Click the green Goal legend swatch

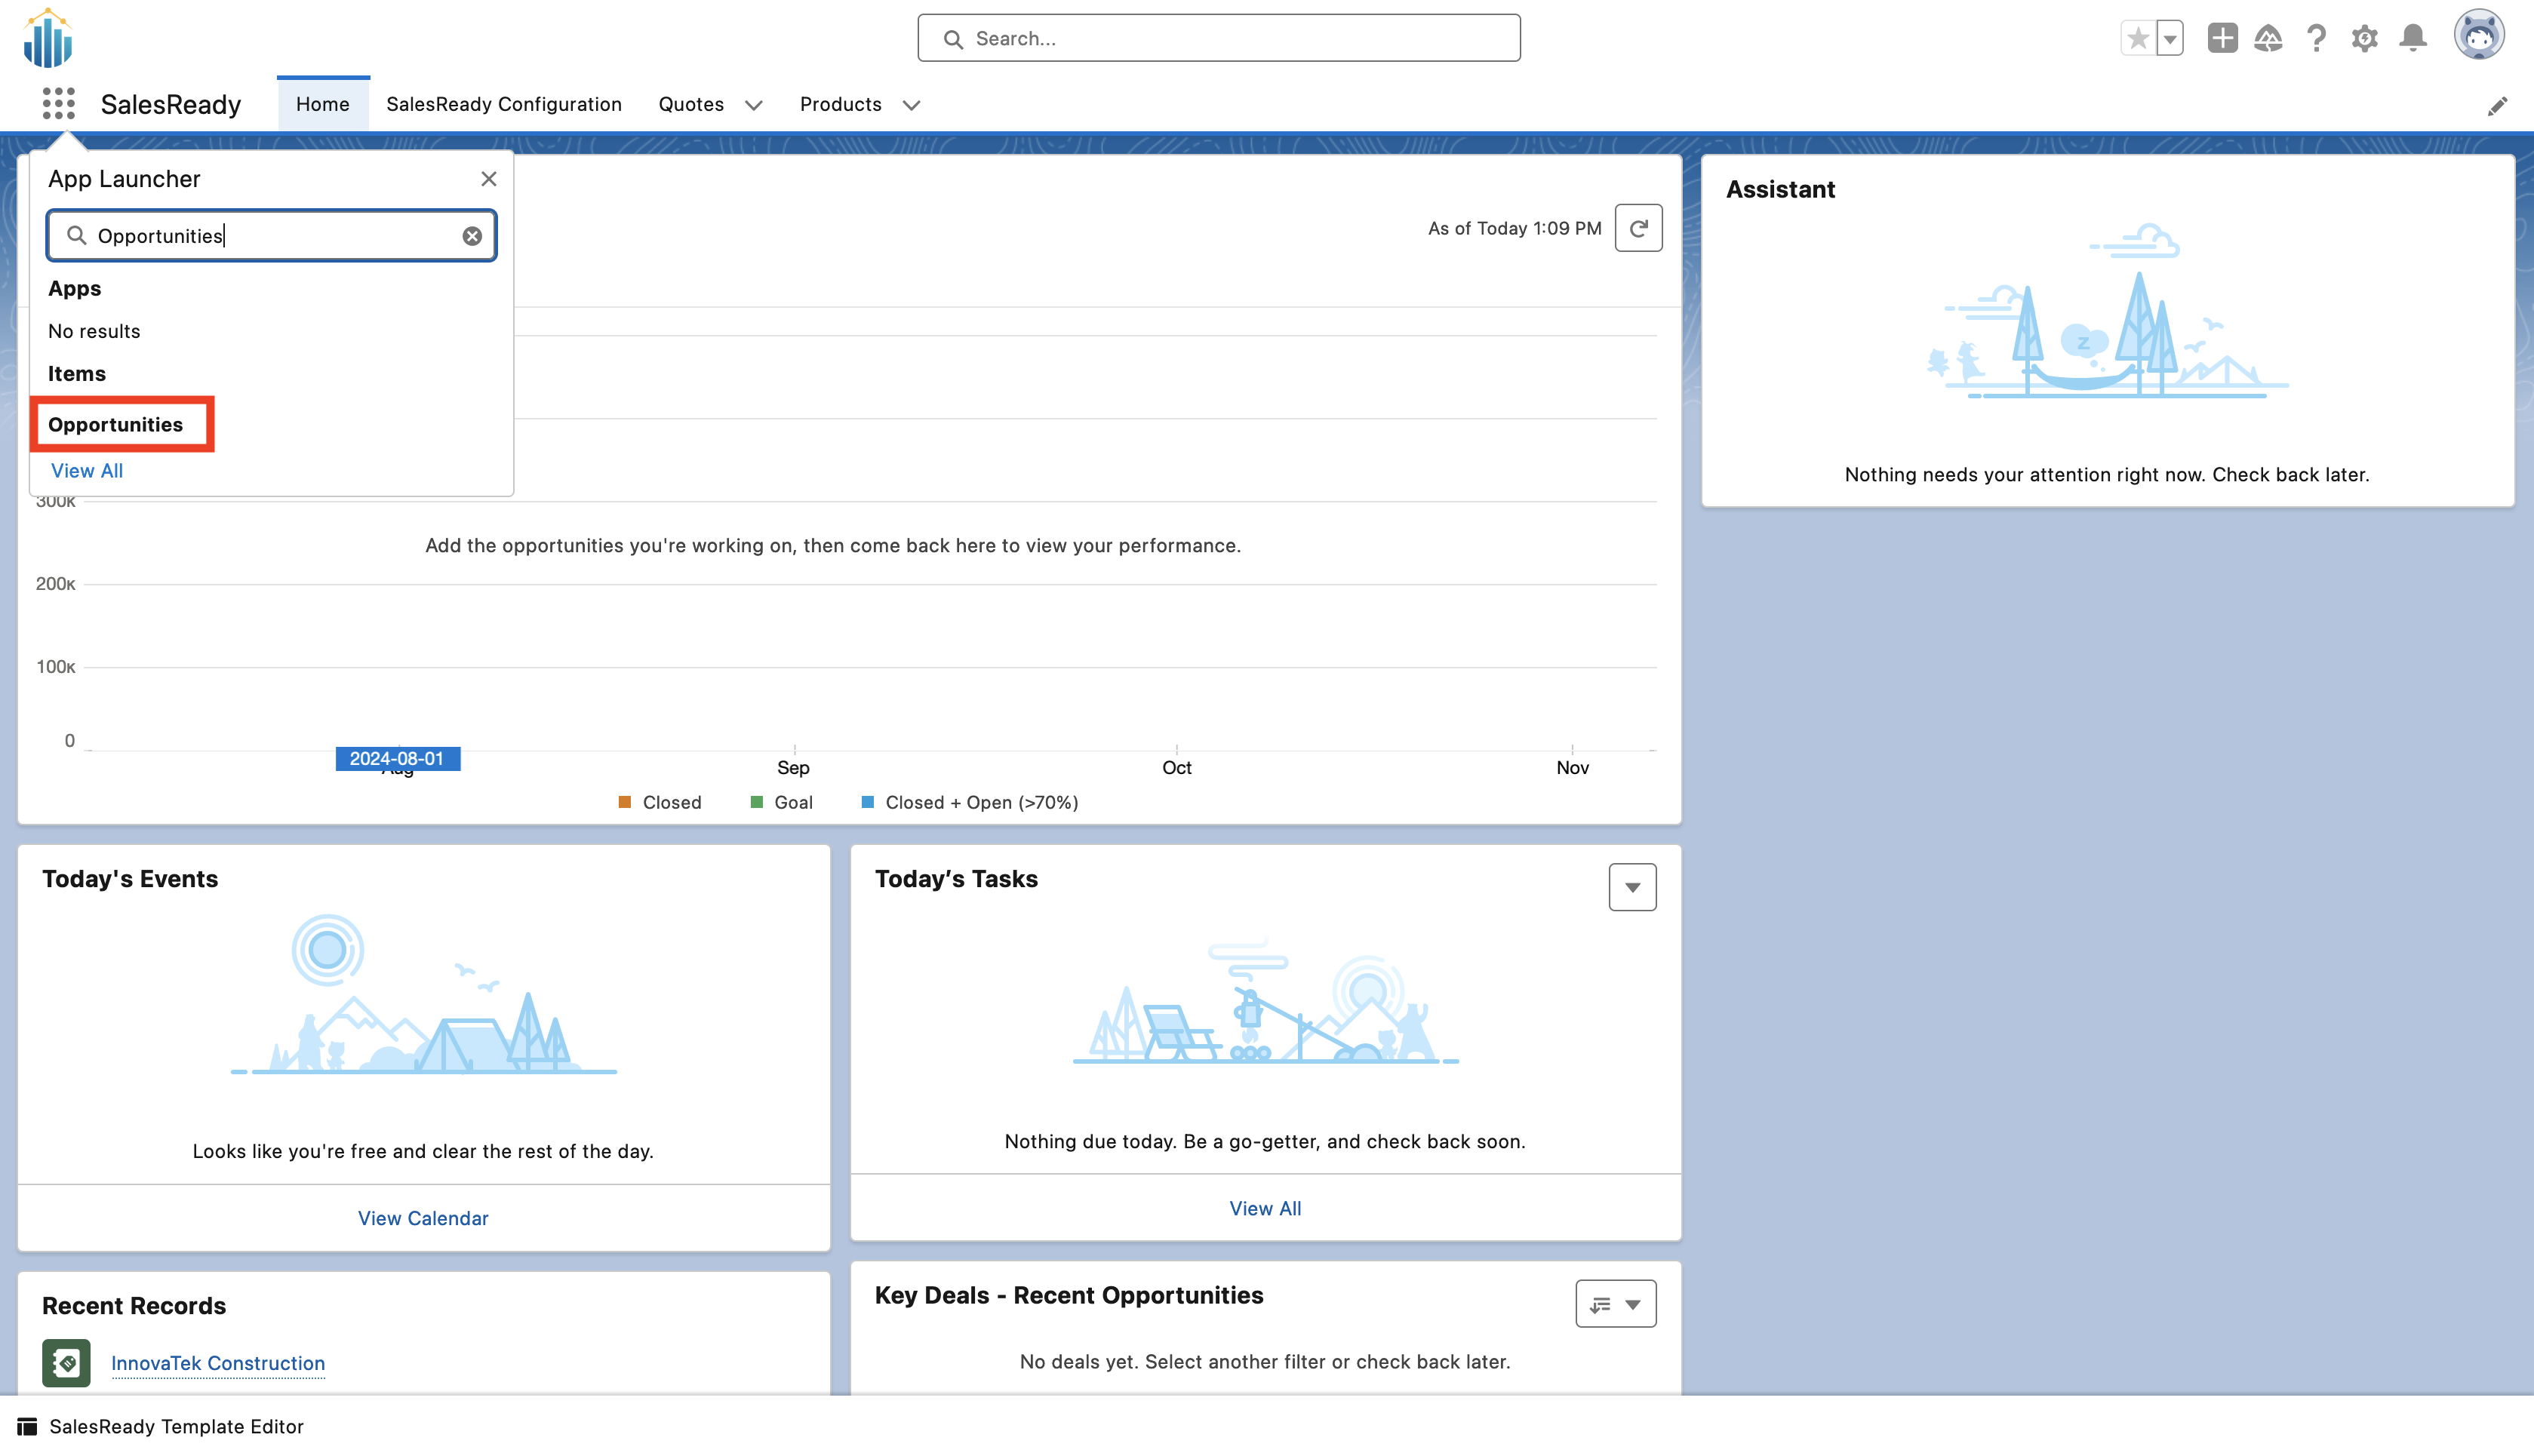click(757, 802)
